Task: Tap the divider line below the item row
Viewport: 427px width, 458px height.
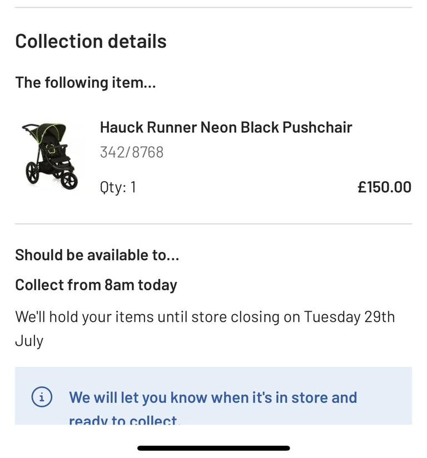Action: point(213,224)
